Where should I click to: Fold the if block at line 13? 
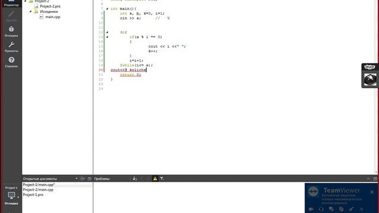tap(107, 37)
